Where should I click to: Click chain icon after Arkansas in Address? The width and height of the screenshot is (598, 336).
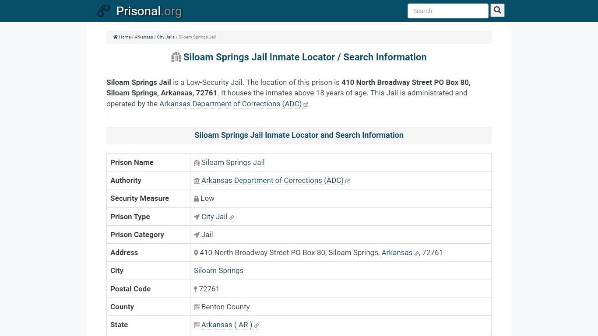417,253
